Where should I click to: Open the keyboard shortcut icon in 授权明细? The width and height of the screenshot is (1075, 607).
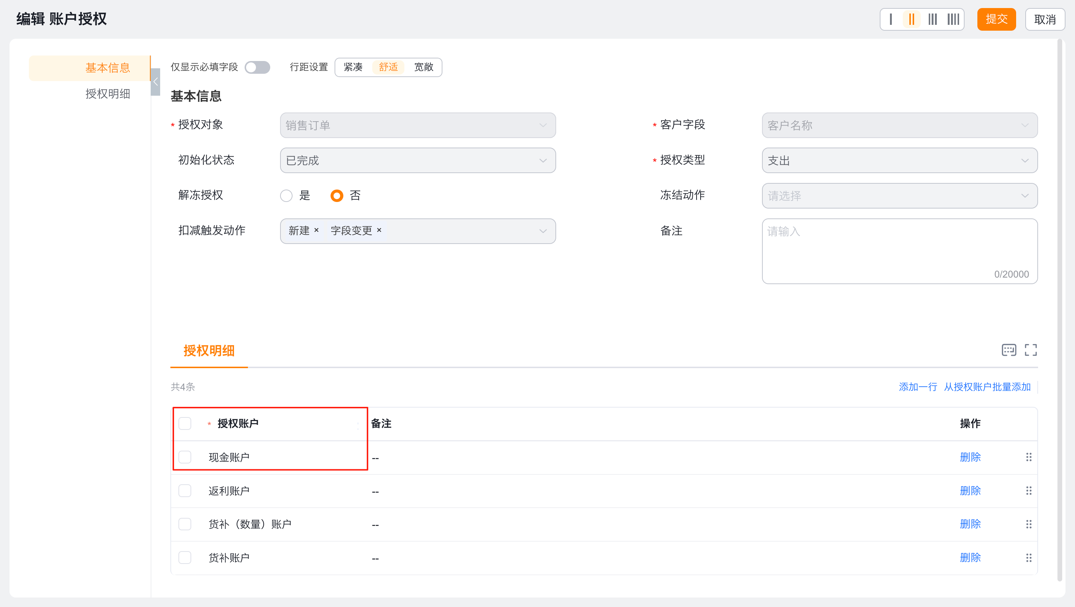click(x=1009, y=350)
